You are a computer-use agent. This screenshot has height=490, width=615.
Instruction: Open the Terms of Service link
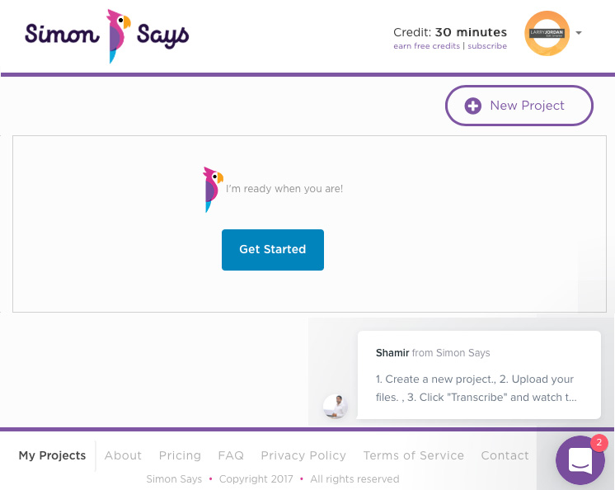click(x=413, y=455)
